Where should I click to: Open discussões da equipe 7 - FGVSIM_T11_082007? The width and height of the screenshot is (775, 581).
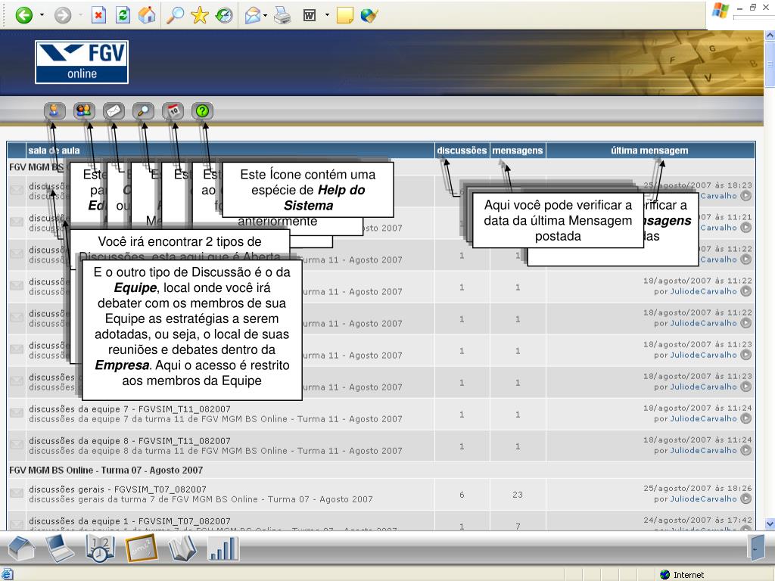click(129, 409)
